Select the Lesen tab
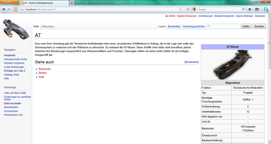This screenshot has width=271, height=144. (162, 27)
